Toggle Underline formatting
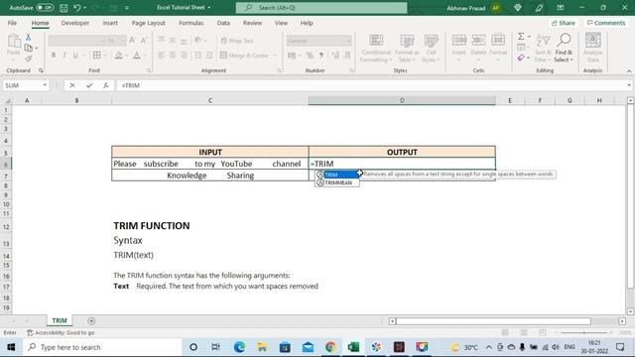This screenshot has width=635, height=357. [x=75, y=56]
